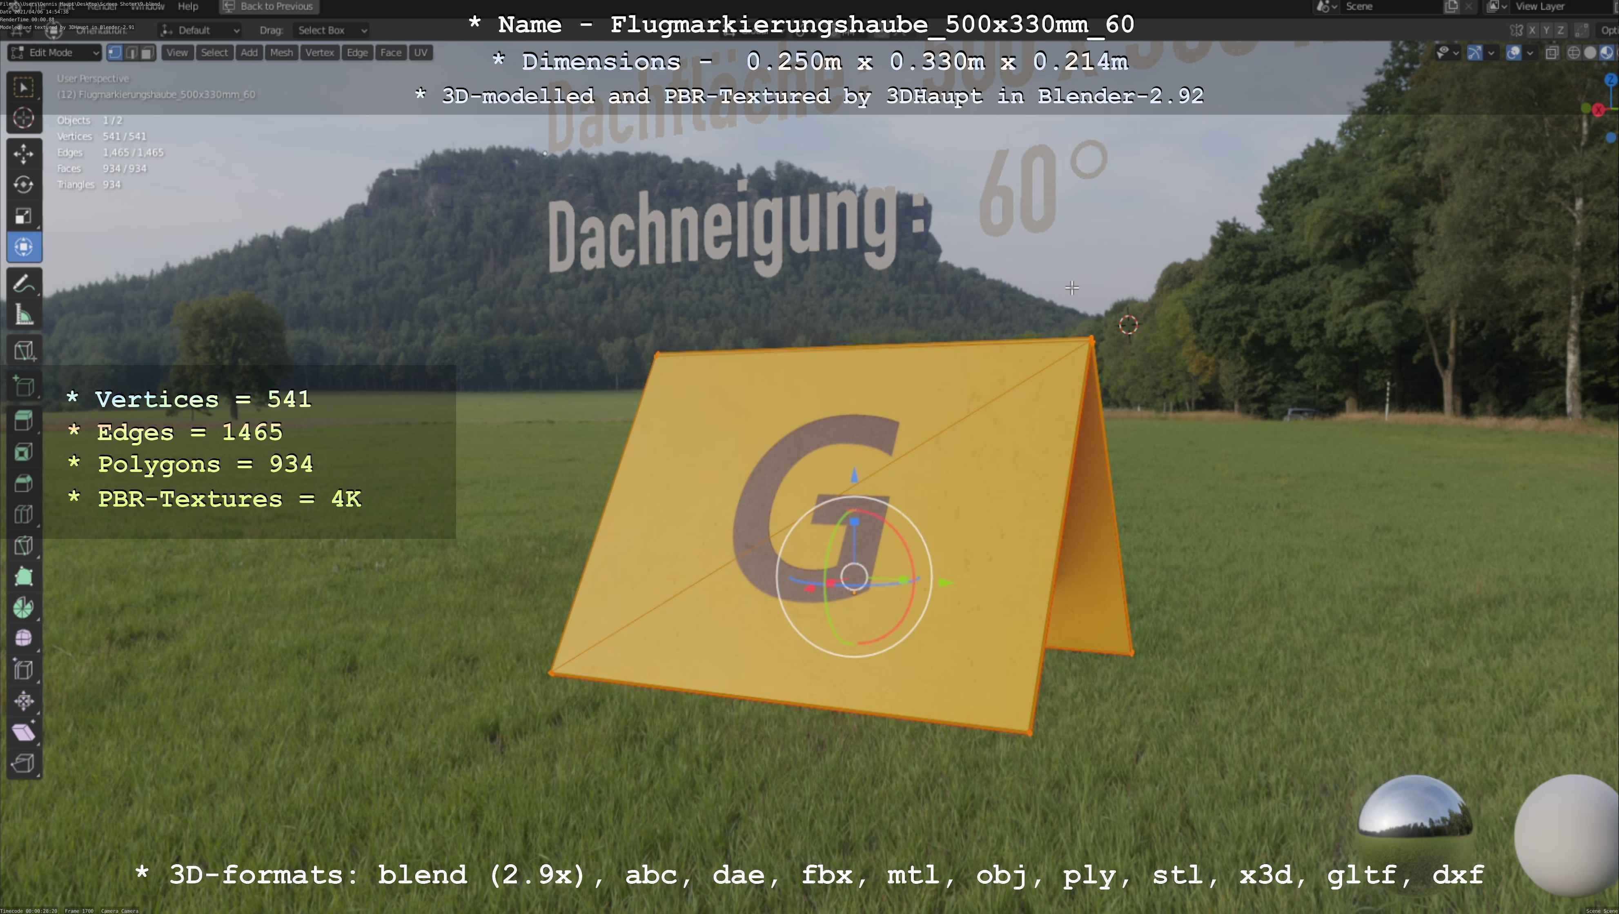Select the Move tool
The height and width of the screenshot is (914, 1619).
(24, 153)
